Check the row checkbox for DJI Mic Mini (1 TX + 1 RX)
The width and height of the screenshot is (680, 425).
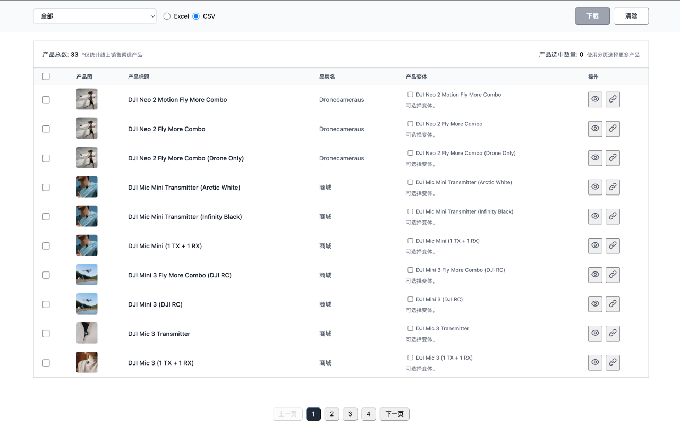point(46,246)
